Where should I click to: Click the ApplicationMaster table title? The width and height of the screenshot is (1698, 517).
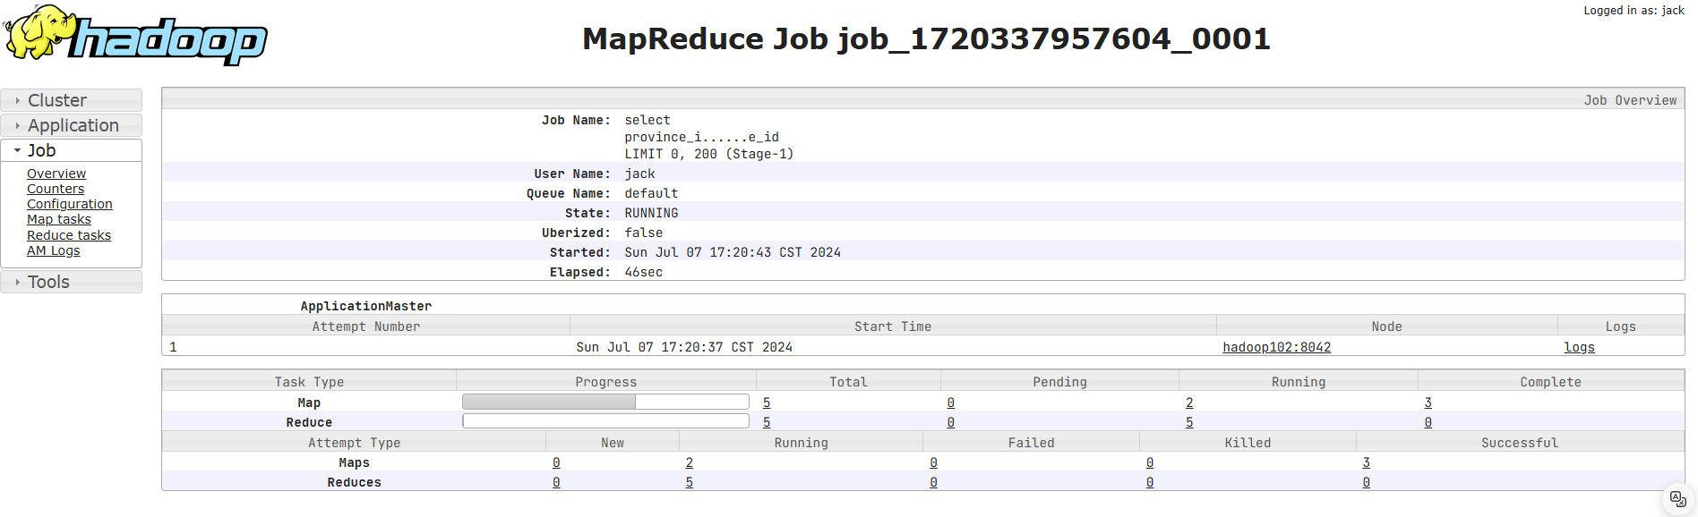366,306
